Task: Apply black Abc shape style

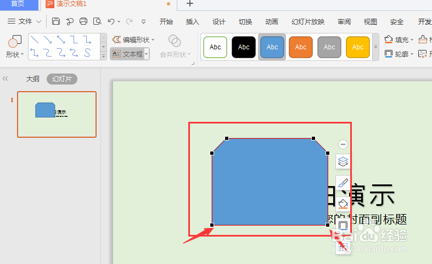Action: (x=244, y=47)
